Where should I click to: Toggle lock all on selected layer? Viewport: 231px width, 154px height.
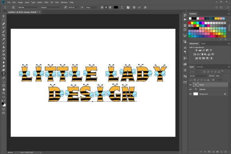(x=208, y=80)
